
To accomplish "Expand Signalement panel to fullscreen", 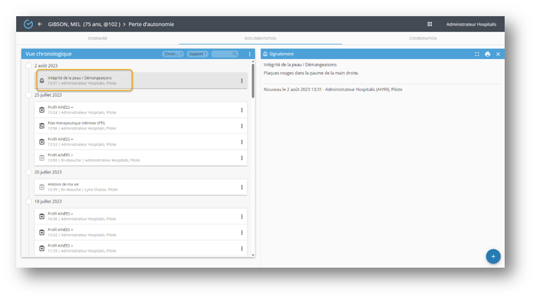I will pyautogui.click(x=477, y=54).
